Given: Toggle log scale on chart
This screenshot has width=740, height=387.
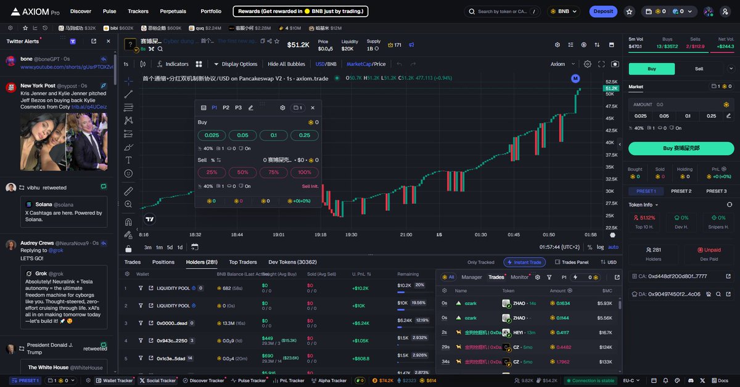Looking at the screenshot, I should [x=601, y=247].
